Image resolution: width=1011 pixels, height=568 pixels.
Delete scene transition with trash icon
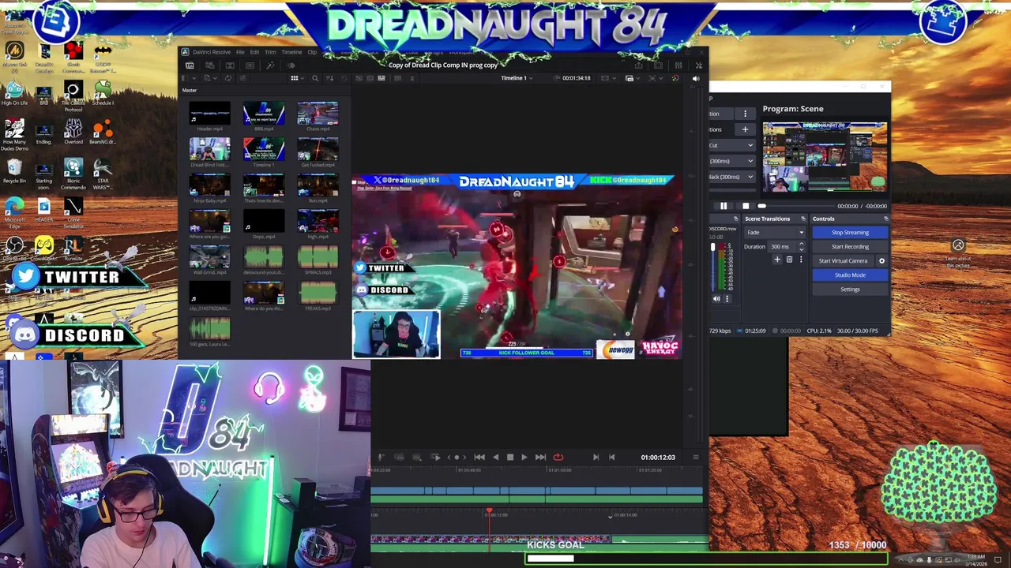(x=789, y=260)
